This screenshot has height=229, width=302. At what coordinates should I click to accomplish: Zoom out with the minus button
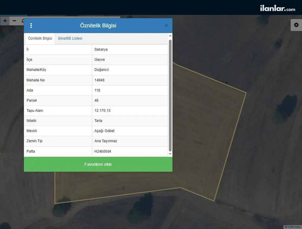14,21
